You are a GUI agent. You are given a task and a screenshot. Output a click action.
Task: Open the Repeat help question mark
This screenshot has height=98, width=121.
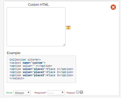click(x=81, y=92)
